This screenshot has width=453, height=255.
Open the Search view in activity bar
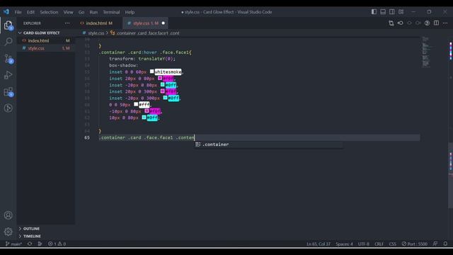pyautogui.click(x=8, y=42)
